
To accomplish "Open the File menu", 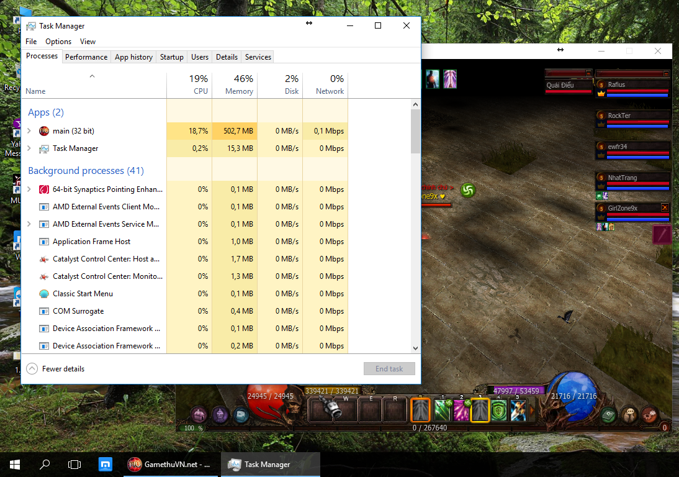I will [31, 42].
